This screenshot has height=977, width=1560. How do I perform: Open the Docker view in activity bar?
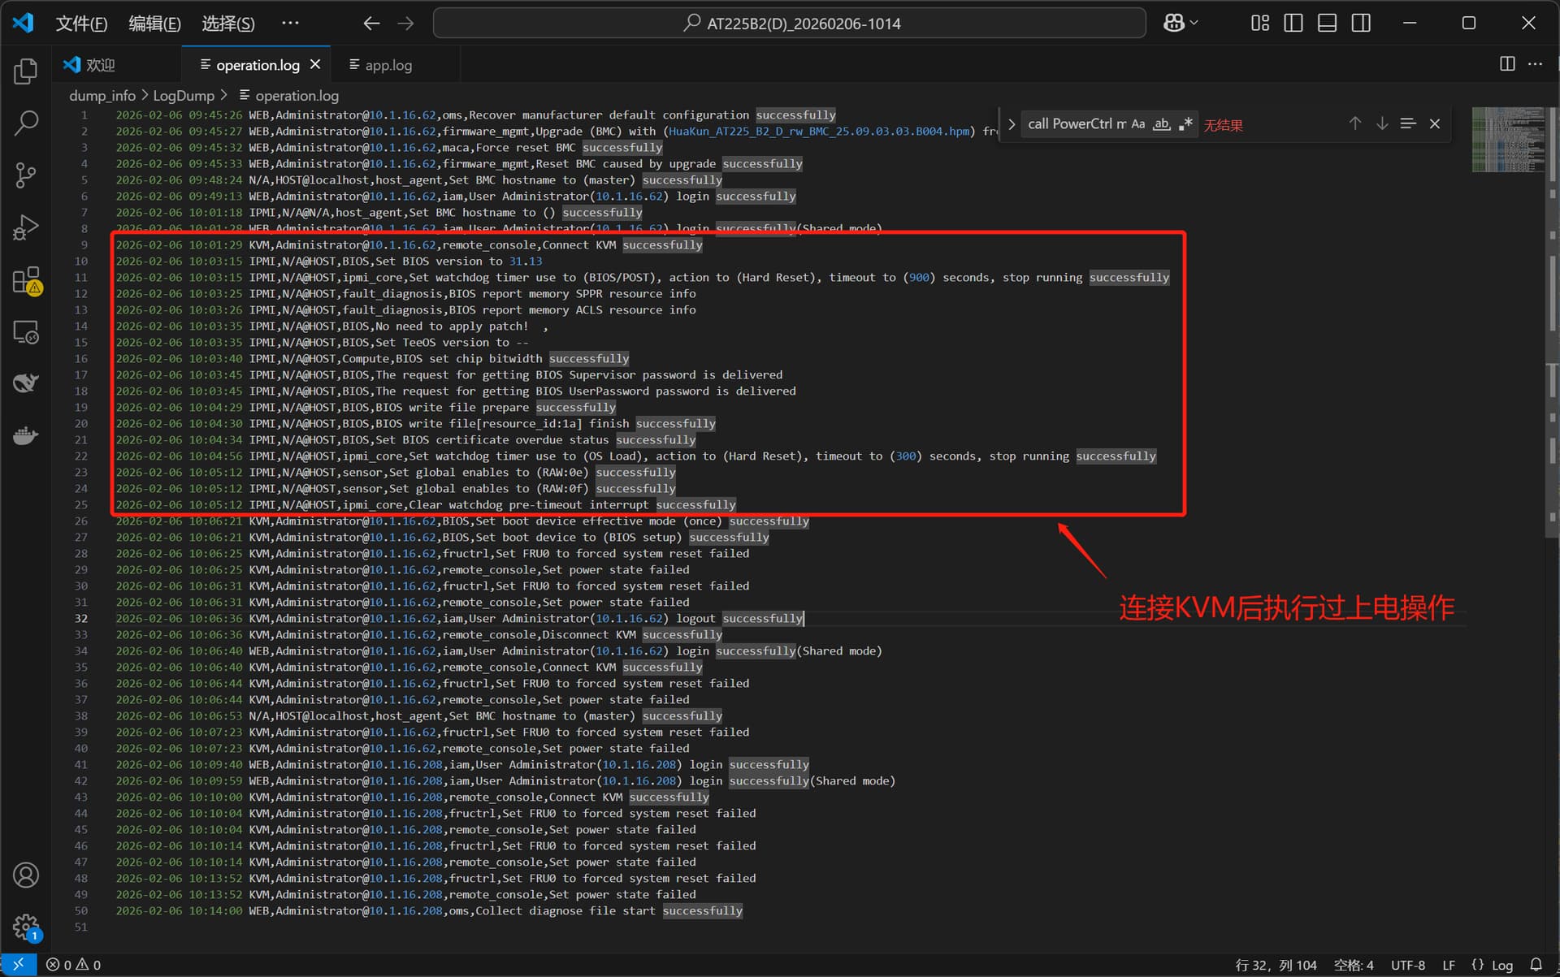pos(26,436)
